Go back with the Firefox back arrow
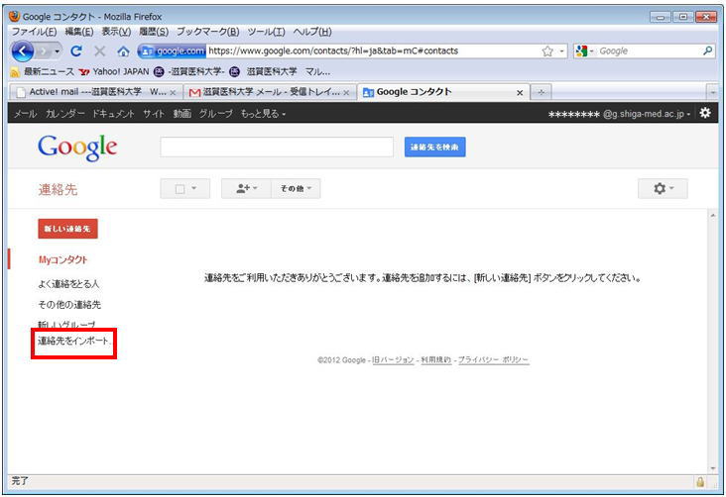This screenshot has height=497, width=726. pyautogui.click(x=22, y=50)
